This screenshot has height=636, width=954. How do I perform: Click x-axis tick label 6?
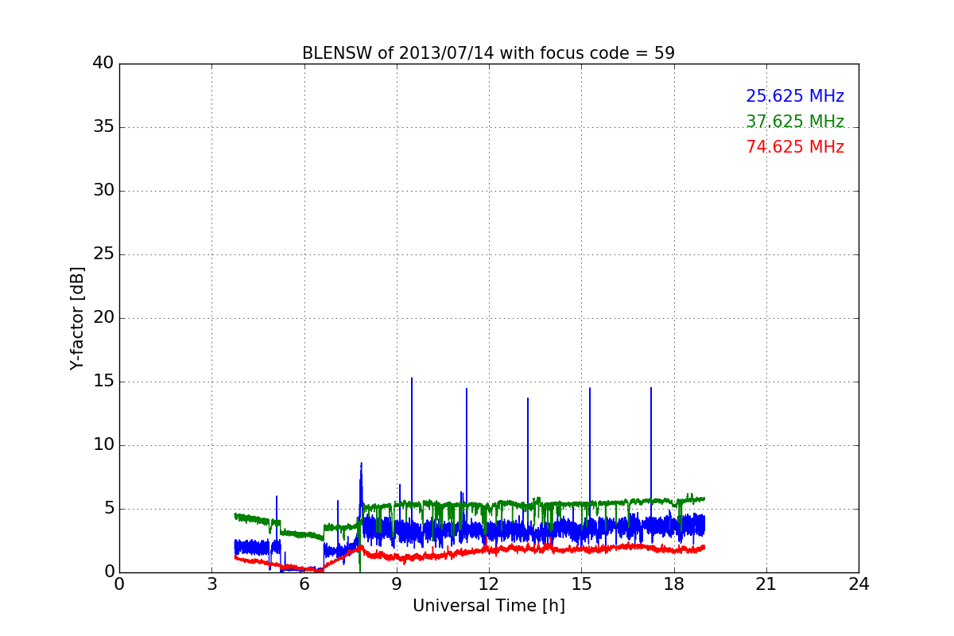[x=304, y=584]
